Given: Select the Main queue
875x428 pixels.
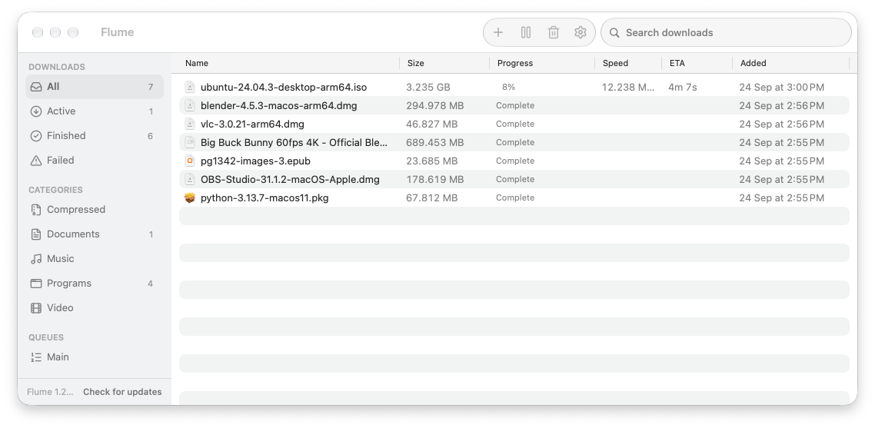Looking at the screenshot, I should [x=95, y=357].
